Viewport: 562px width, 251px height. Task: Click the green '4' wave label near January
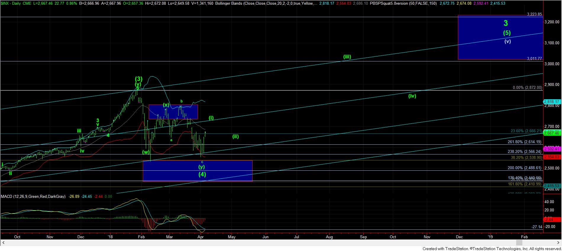108,135
